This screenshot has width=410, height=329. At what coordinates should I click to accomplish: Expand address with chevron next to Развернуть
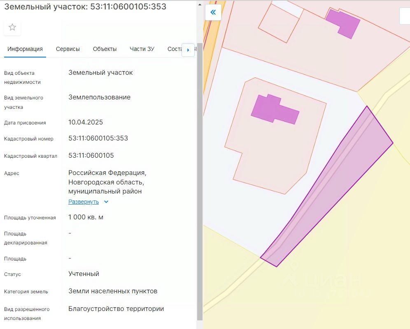106,202
